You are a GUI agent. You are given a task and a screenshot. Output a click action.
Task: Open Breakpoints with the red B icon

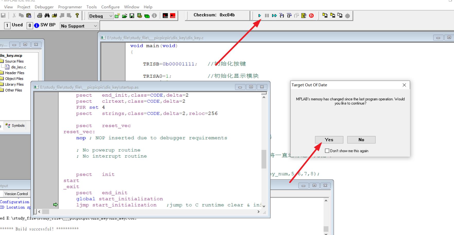[311, 16]
